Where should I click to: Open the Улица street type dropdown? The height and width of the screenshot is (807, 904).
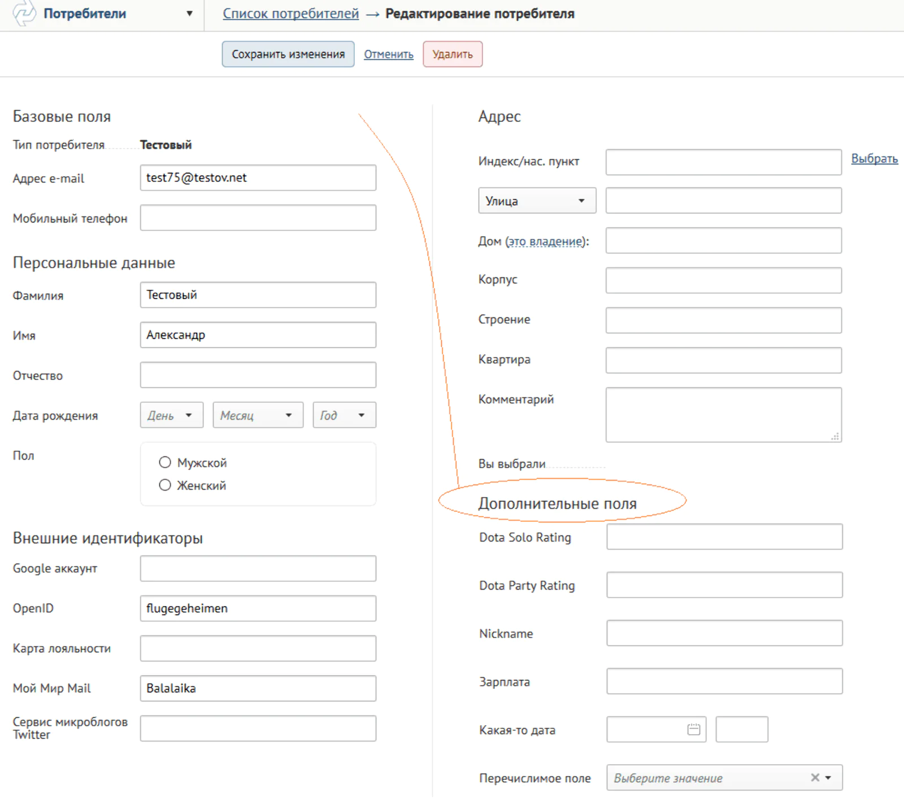(x=537, y=200)
